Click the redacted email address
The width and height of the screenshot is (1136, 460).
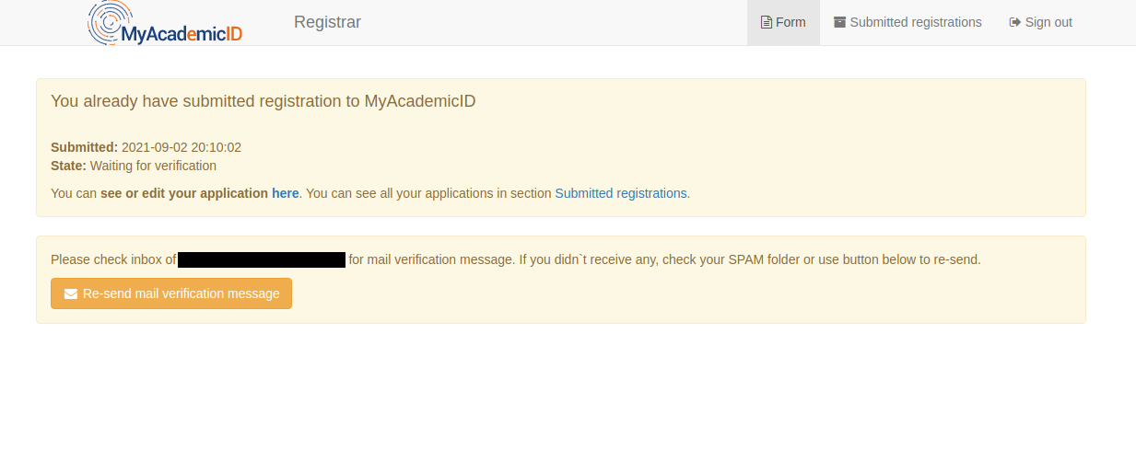coord(262,259)
